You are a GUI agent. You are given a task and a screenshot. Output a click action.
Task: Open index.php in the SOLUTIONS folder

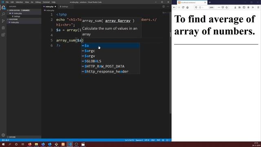tap(24, 22)
